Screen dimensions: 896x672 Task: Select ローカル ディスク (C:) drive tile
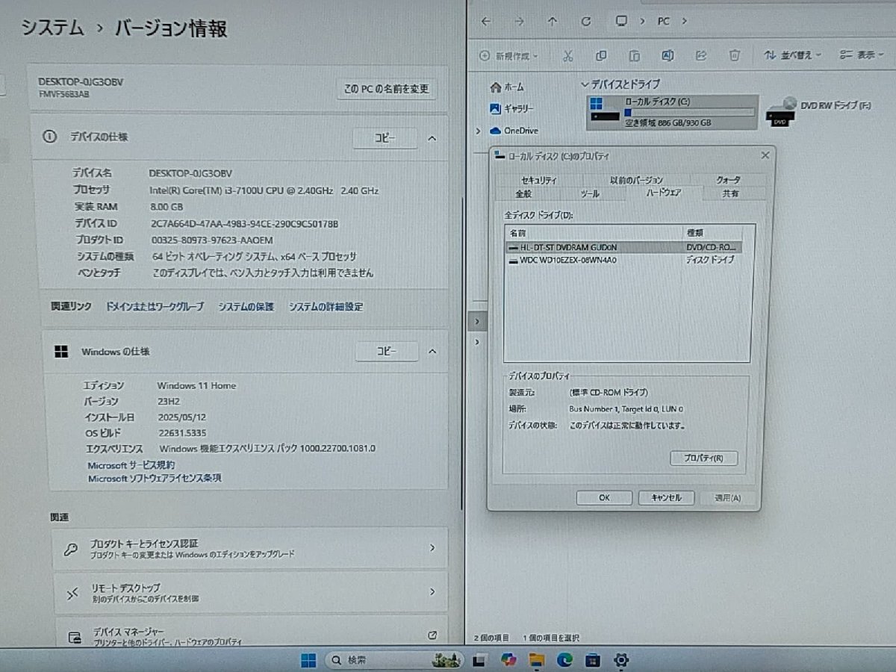pyautogui.click(x=673, y=112)
